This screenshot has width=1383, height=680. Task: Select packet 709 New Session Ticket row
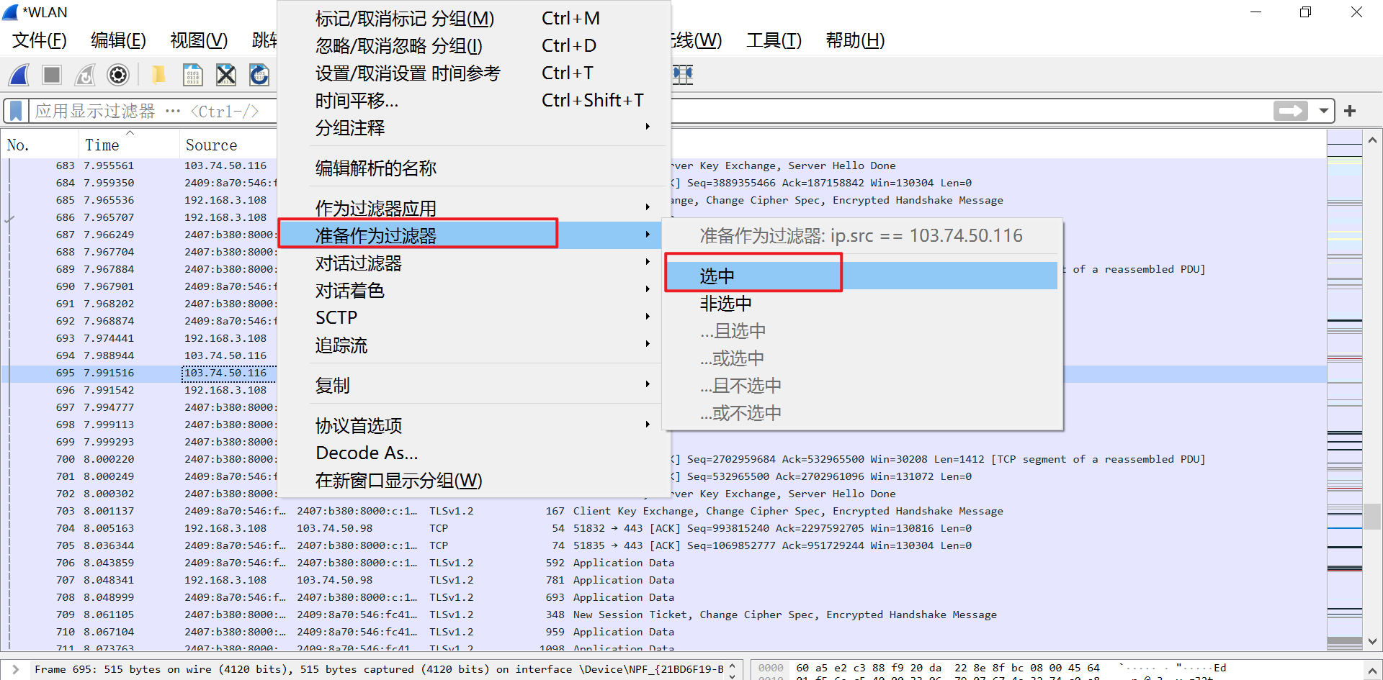coord(663,615)
